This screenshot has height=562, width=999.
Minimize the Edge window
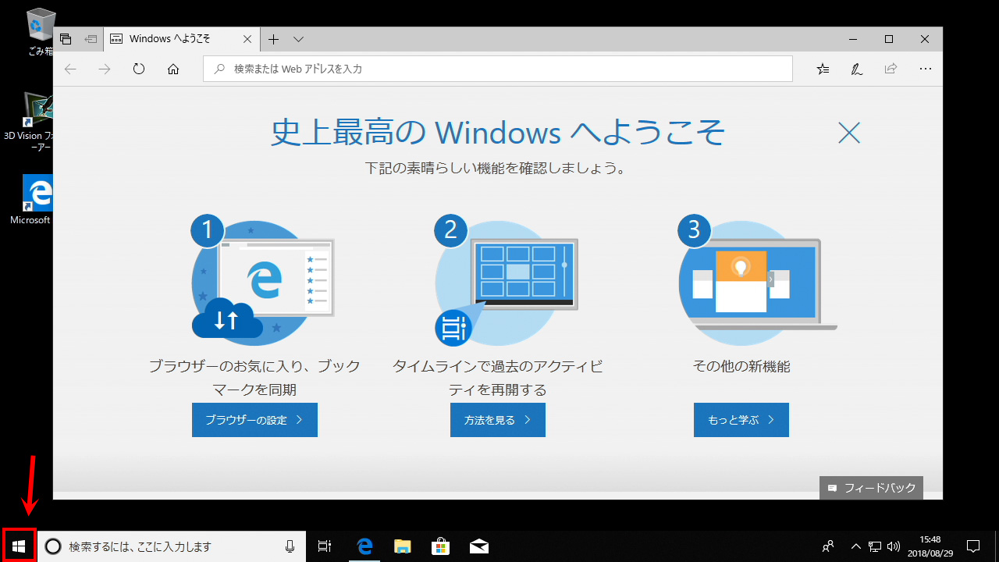pyautogui.click(x=852, y=39)
